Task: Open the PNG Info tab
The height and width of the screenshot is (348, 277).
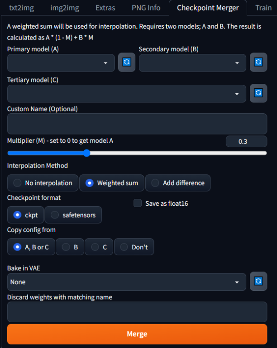Action: click(x=146, y=8)
